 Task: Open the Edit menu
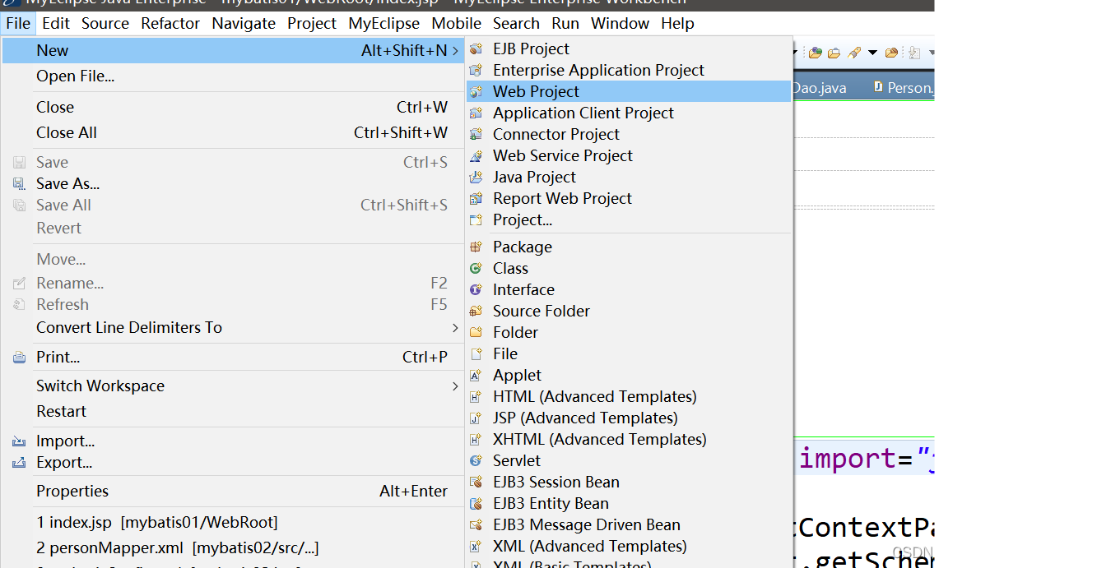point(56,24)
